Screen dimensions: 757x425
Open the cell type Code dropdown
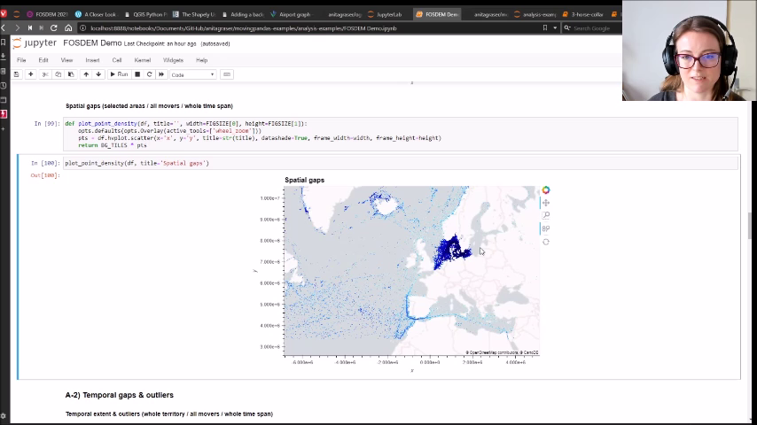[x=192, y=74]
